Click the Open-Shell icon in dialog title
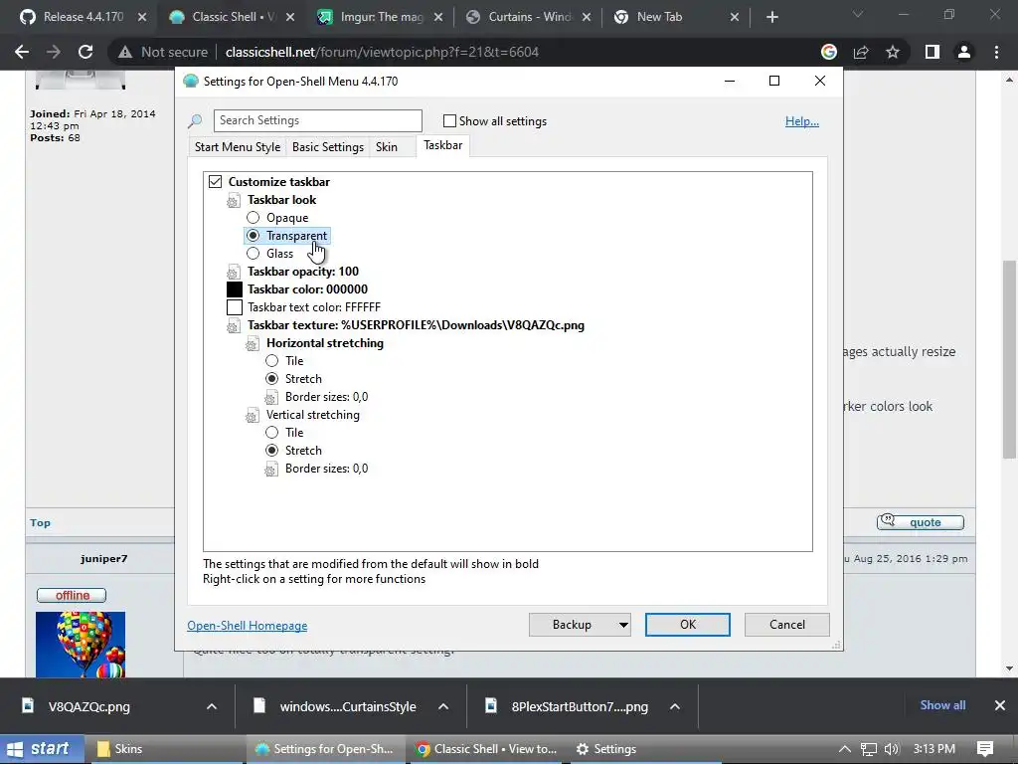Viewport: 1018px width, 764px height. point(190,82)
